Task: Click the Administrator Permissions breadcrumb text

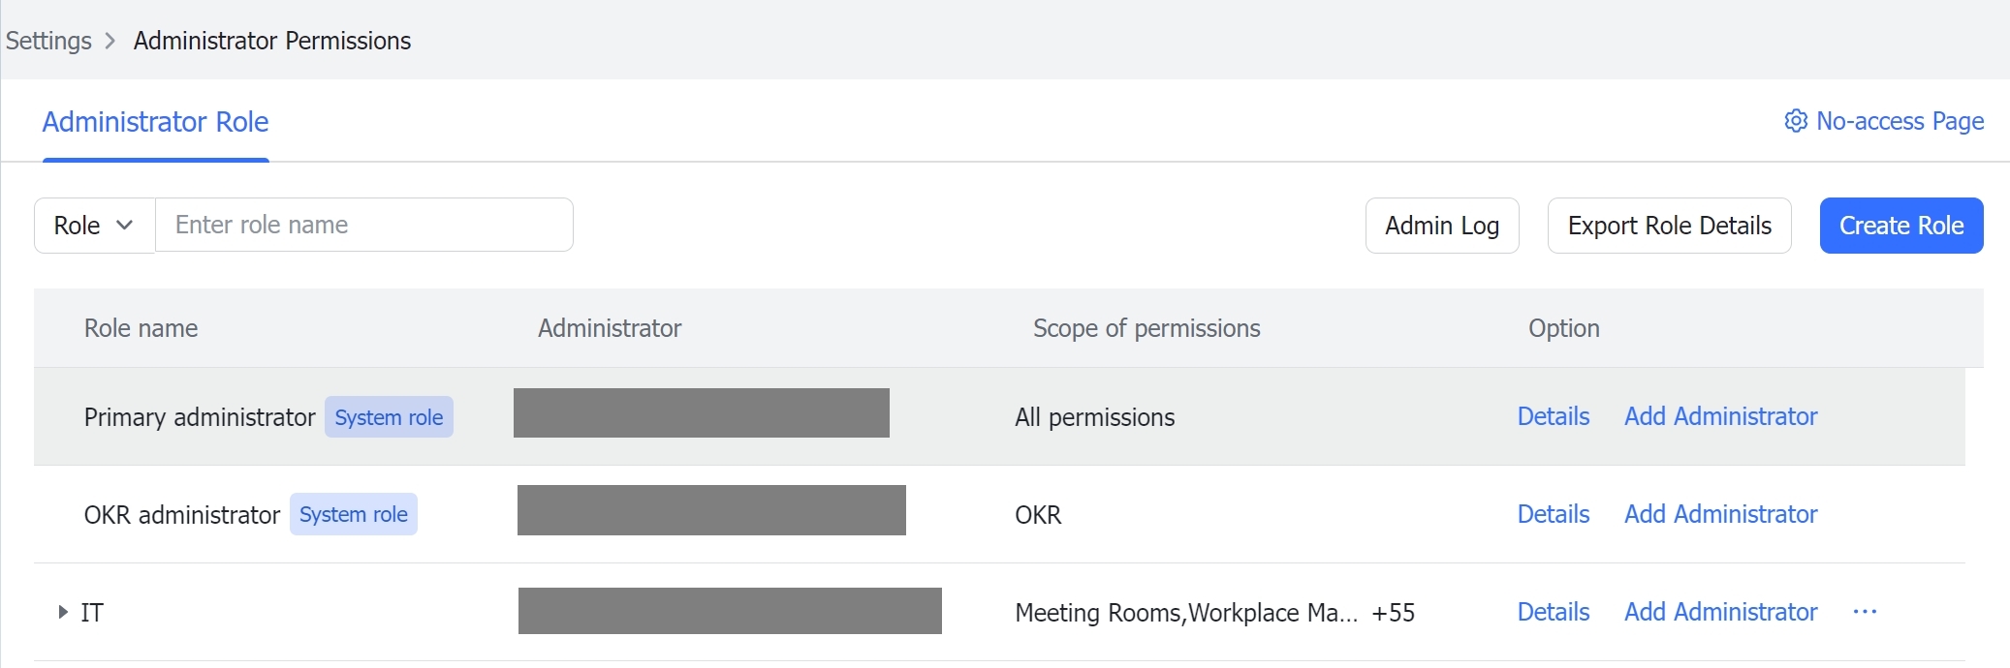Action: pyautogui.click(x=272, y=41)
